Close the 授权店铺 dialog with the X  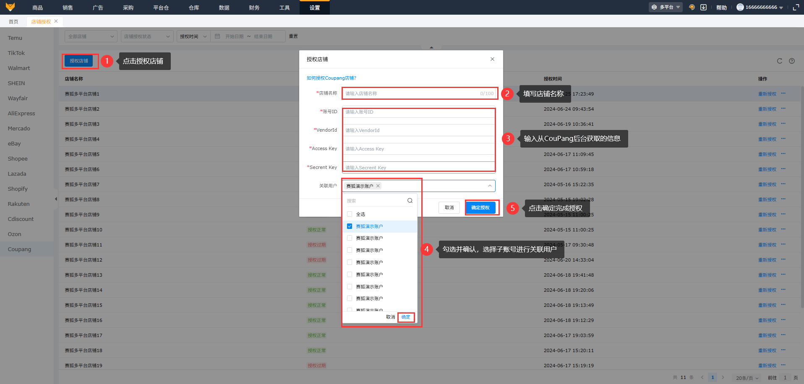point(492,59)
